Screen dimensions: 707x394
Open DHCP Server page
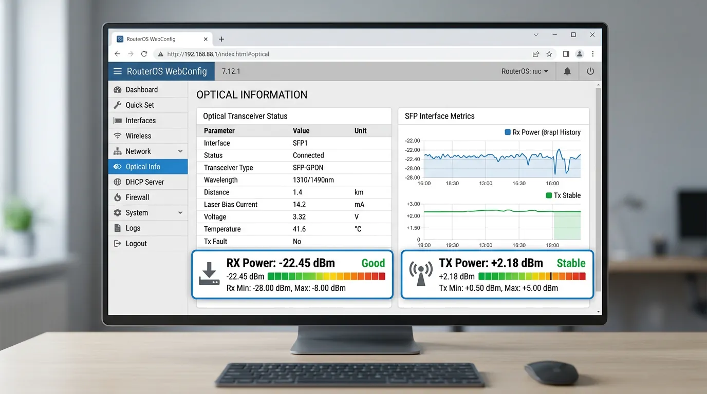pyautogui.click(x=148, y=182)
